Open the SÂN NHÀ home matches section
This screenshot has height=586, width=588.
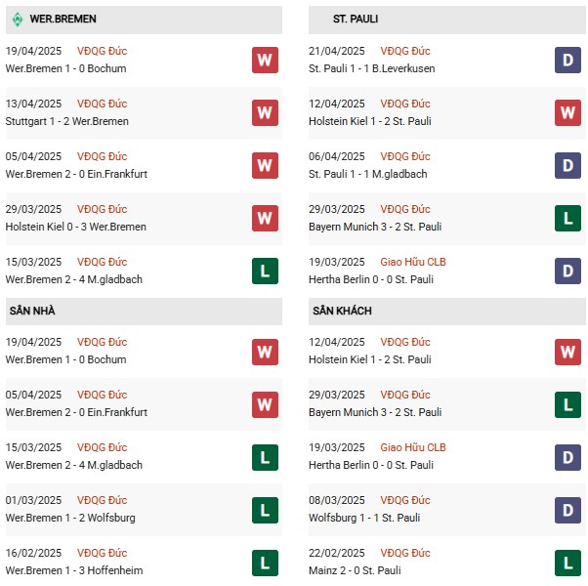[x=31, y=311]
